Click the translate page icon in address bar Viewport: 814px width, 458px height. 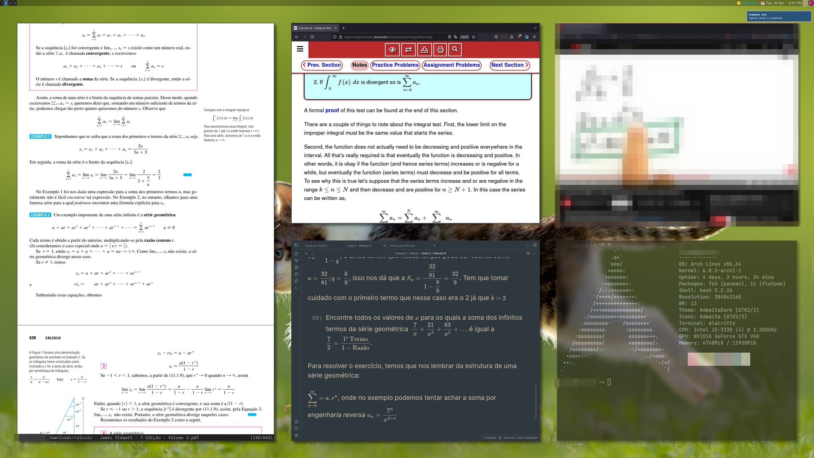coord(455,37)
